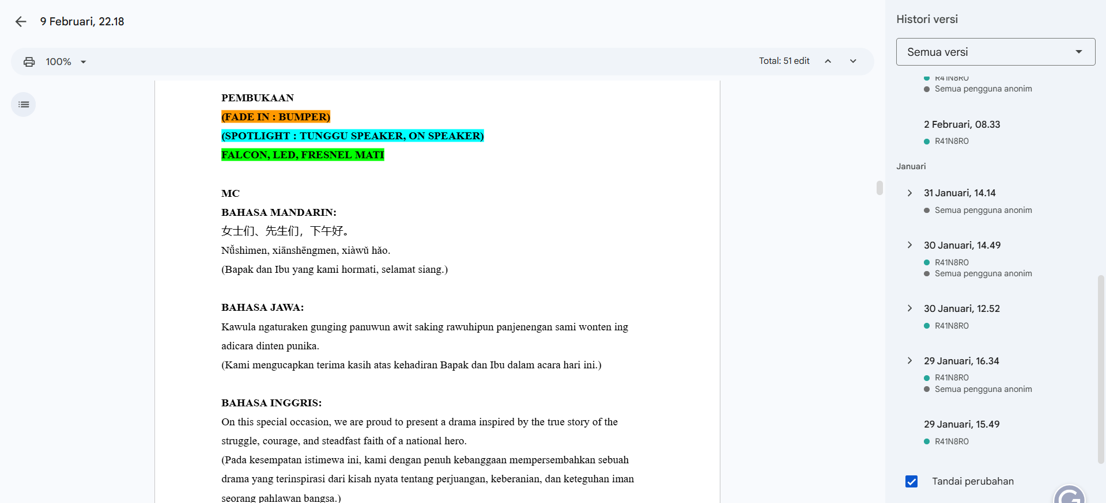Expand the 30 Januari, 14.49 version

pos(909,245)
